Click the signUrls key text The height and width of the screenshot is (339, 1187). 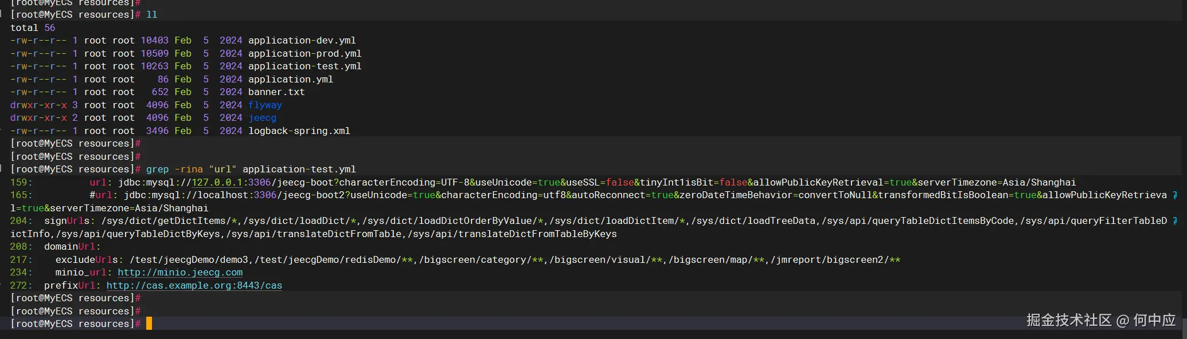point(67,221)
